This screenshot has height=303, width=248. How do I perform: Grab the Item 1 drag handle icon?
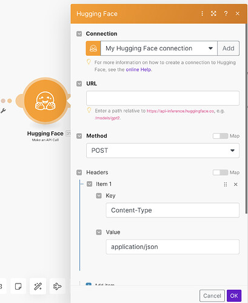[x=226, y=184]
